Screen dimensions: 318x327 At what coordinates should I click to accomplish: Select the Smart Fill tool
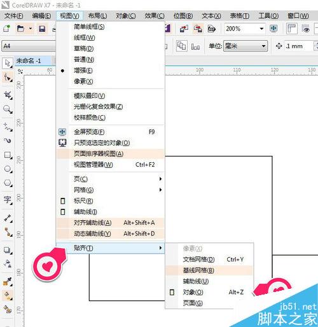point(8,309)
